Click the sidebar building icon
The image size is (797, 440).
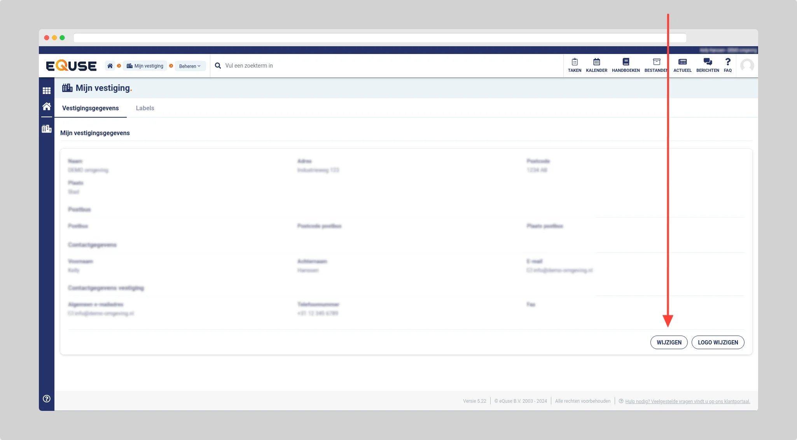[x=47, y=129]
